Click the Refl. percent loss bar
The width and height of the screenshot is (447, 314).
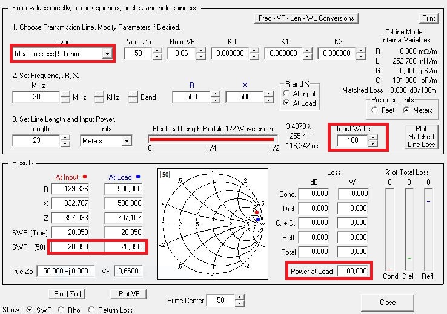(x=428, y=229)
